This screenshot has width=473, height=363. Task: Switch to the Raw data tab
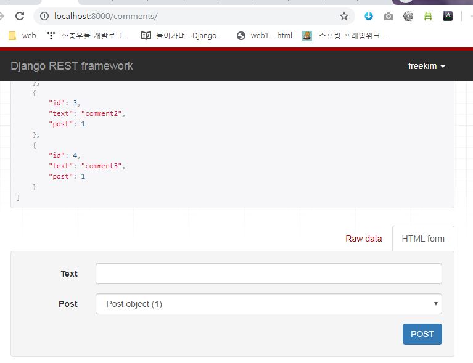point(363,239)
